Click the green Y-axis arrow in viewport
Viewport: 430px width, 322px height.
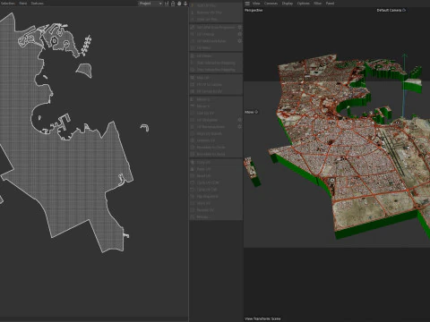coord(404,56)
